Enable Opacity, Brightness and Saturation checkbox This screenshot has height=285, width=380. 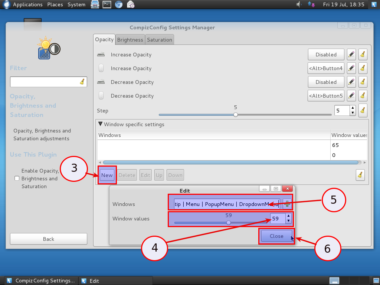click(x=17, y=178)
